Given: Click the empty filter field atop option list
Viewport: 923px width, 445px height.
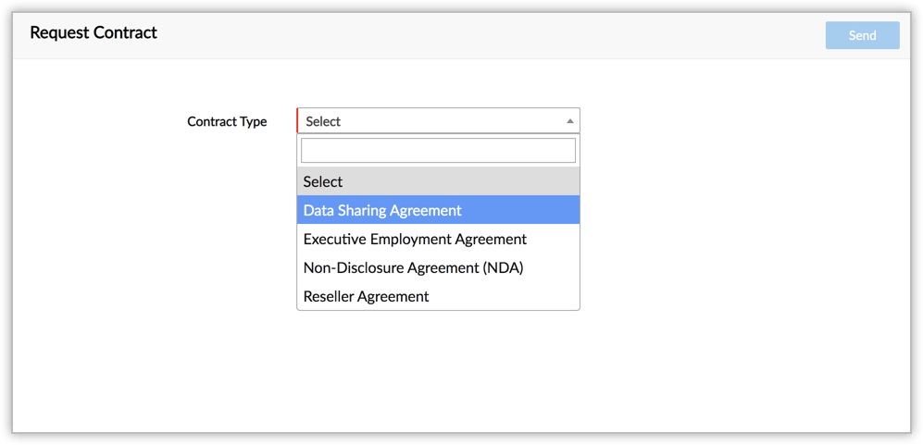Looking at the screenshot, I should tap(438, 150).
